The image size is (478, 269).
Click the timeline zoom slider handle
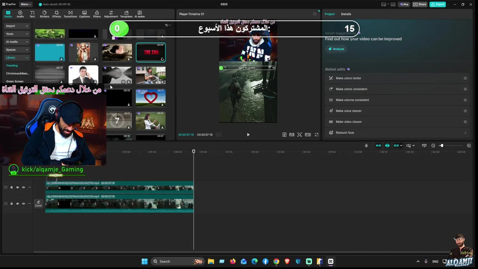441,146
